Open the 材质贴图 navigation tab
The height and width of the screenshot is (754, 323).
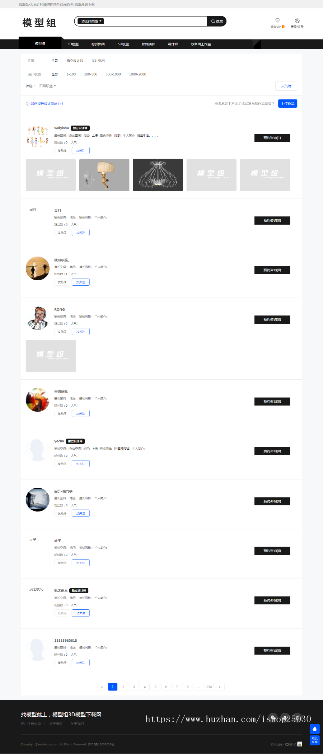pyautogui.click(x=98, y=44)
